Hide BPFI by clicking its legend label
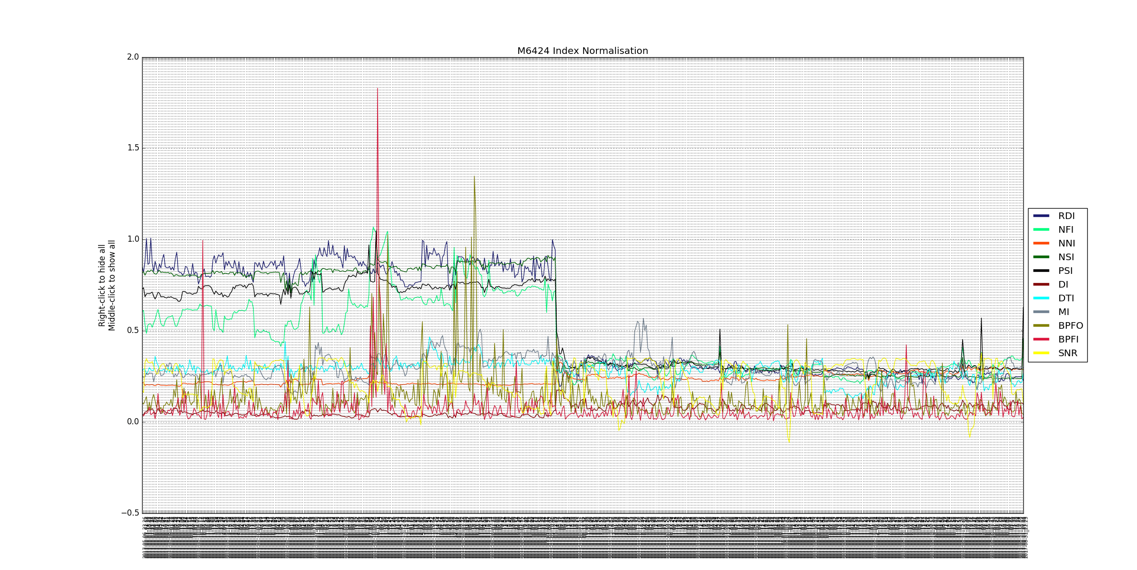Screen dimensions: 1137x570 (x=1068, y=339)
